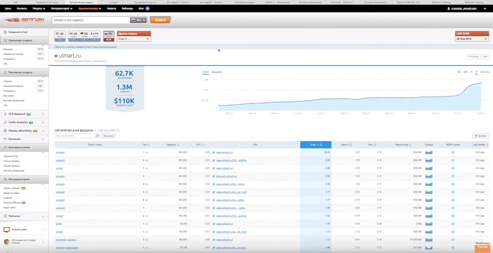493x253 pixels.
Task: Open the RU country dropdown in search bar
Action: point(139,20)
